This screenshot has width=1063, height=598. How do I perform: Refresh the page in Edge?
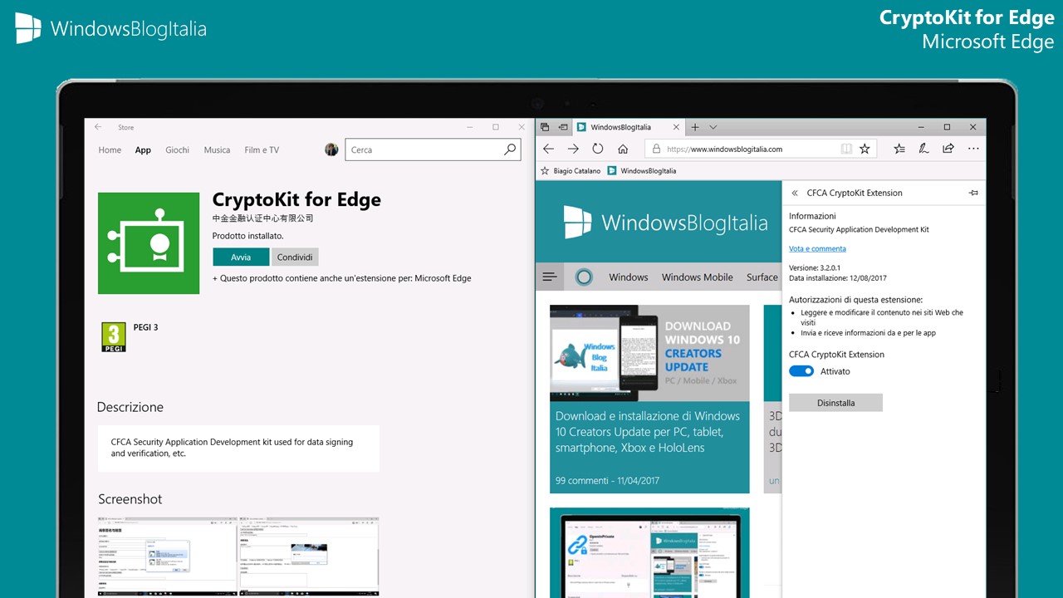(598, 149)
